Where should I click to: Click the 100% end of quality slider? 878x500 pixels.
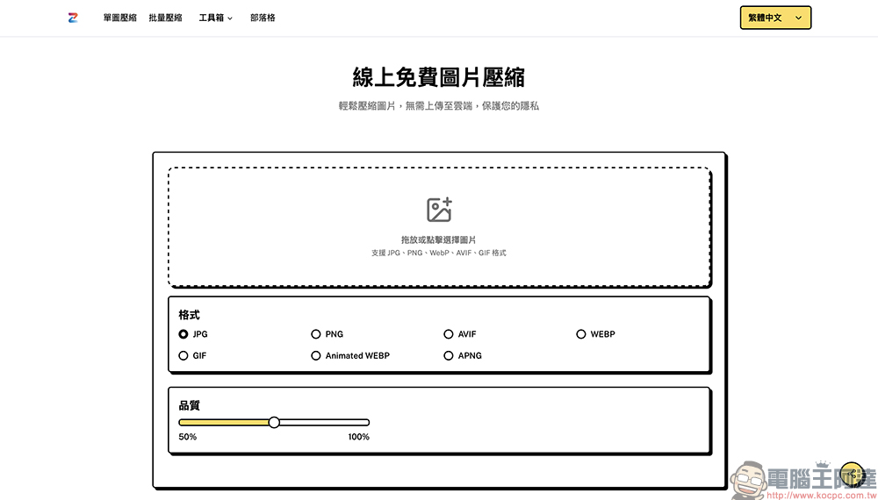[358, 437]
